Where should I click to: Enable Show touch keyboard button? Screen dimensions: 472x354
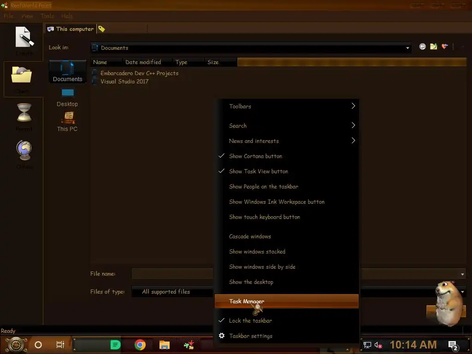[287, 217]
